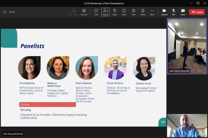Open the More actions menu
Image resolution: width=208 pixels, height=138 pixels.
(x=152, y=12)
